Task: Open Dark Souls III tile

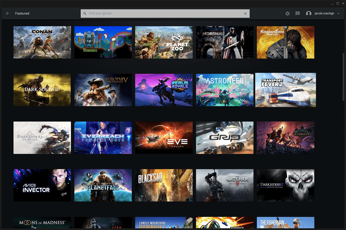Action: point(42,90)
